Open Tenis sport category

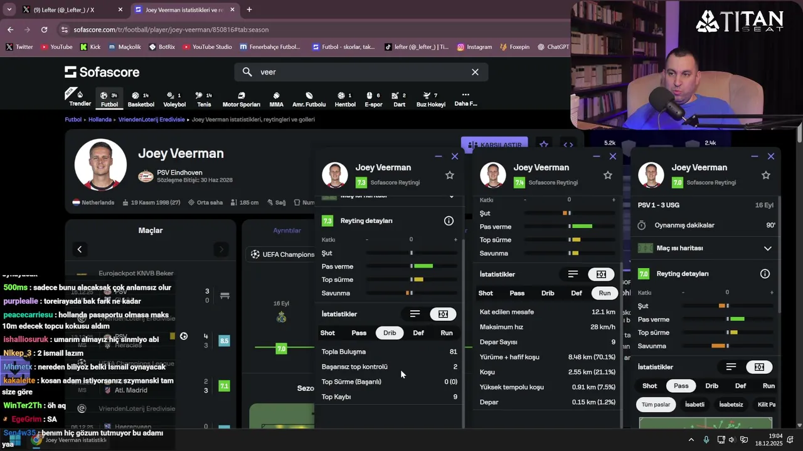click(204, 100)
